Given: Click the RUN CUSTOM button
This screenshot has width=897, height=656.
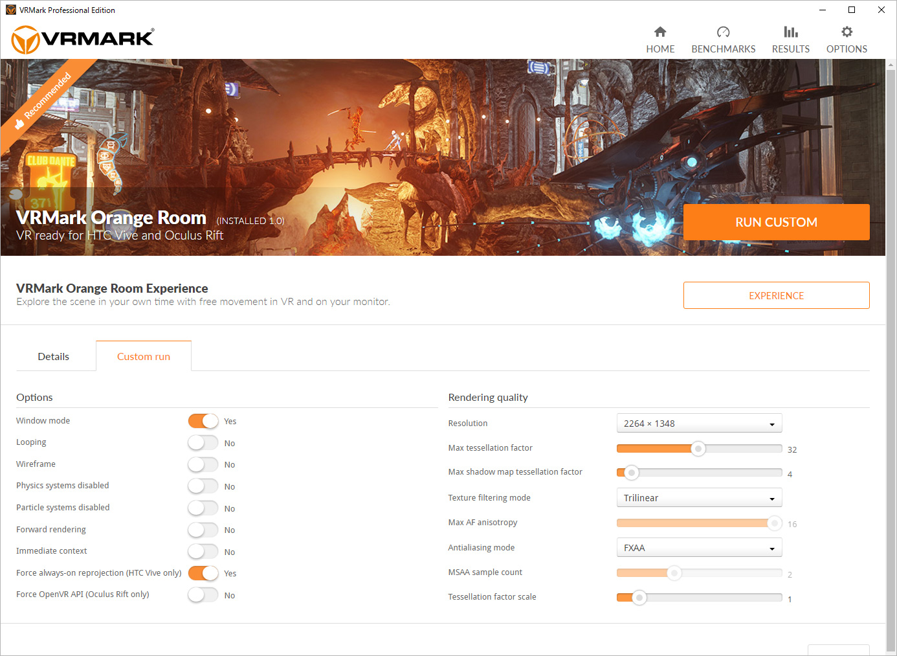Looking at the screenshot, I should (776, 222).
